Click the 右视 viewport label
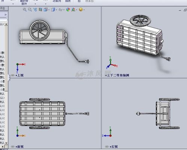Viewport: 187px width, 150px height. coord(114,147)
